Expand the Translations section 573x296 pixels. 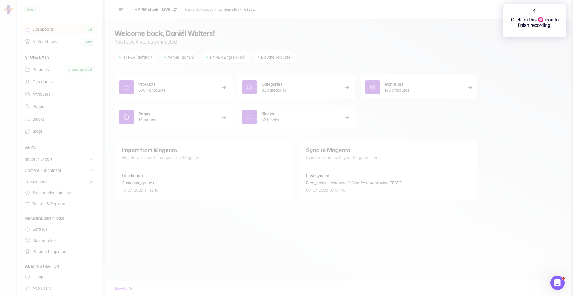(59, 182)
